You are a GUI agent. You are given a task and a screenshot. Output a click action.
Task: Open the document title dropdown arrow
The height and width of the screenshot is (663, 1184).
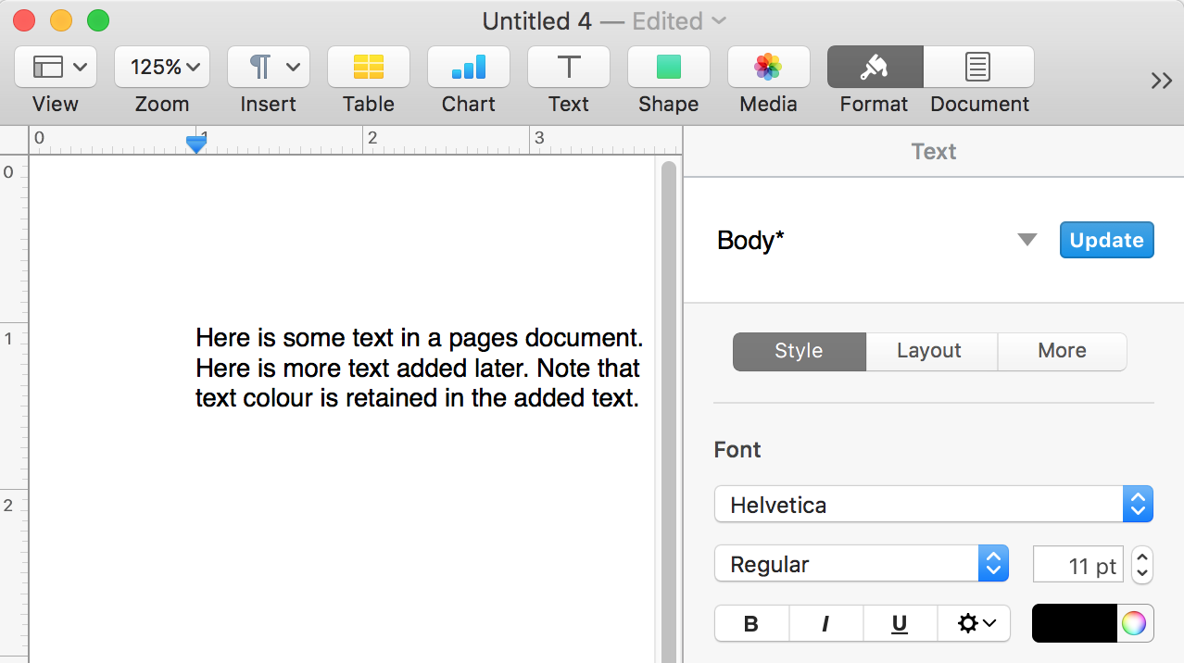pyautogui.click(x=719, y=20)
